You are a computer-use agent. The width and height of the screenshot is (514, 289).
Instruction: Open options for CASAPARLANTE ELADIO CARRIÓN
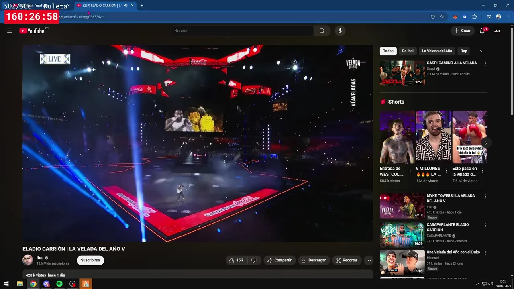point(485,226)
